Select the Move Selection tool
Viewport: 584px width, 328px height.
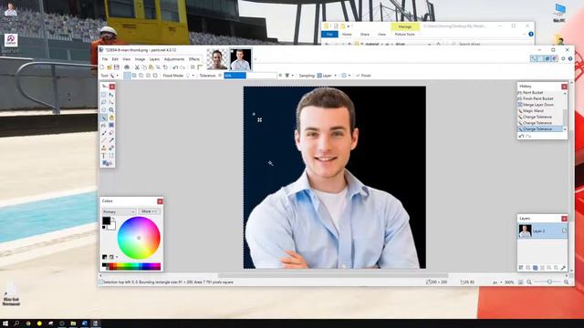click(111, 102)
